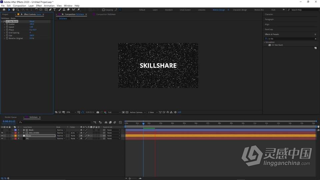Select the Rectangle shape tool
This screenshot has width=320, height=180.
46,10
